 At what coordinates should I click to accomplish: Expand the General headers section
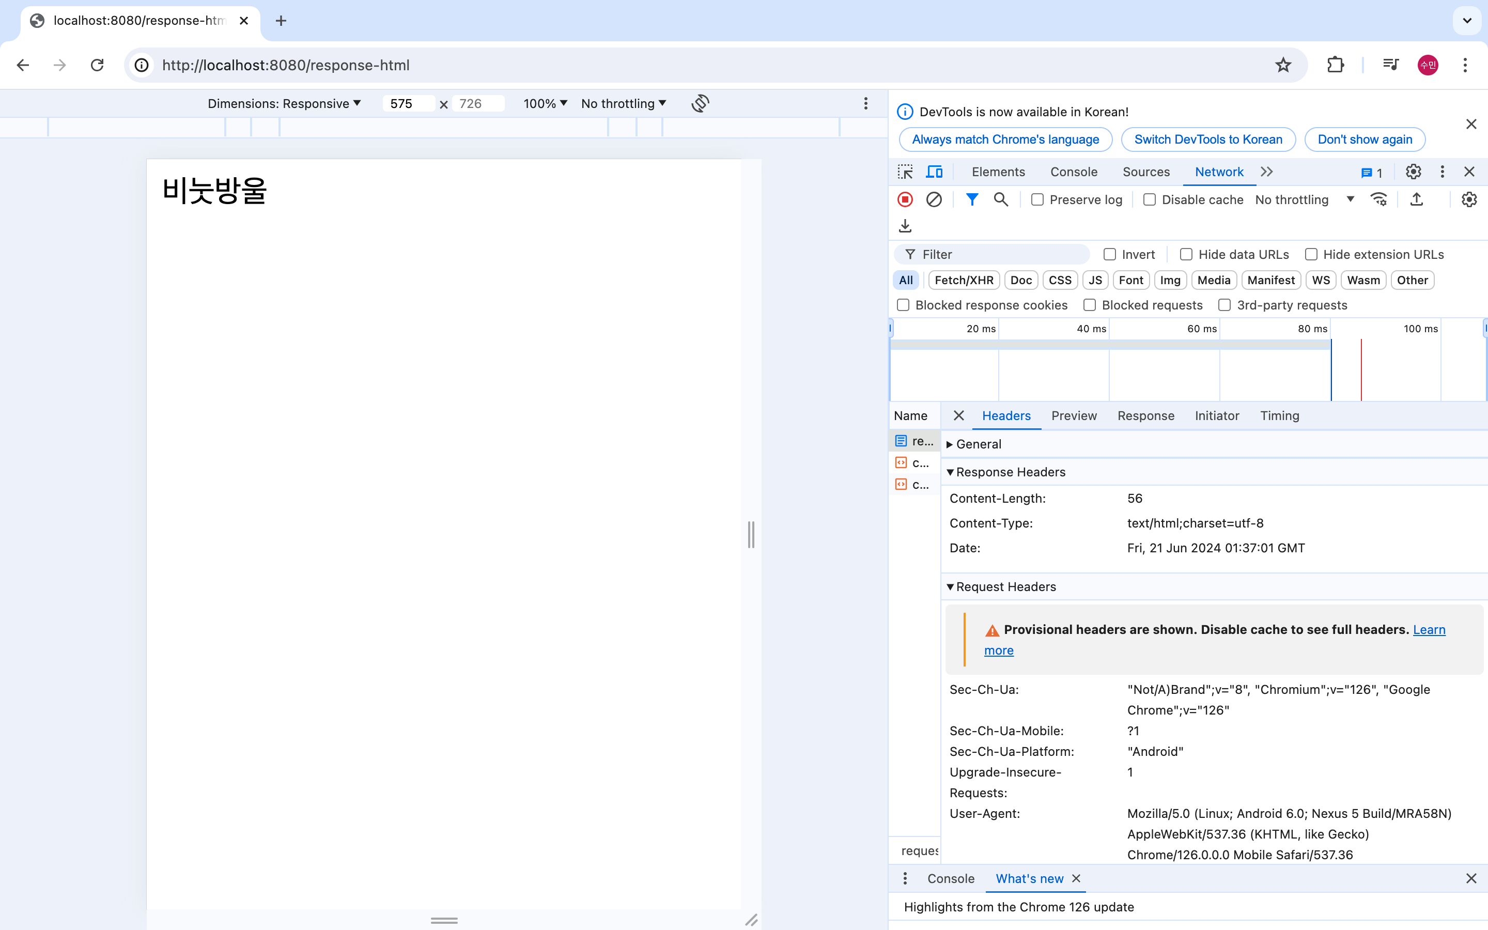point(978,444)
